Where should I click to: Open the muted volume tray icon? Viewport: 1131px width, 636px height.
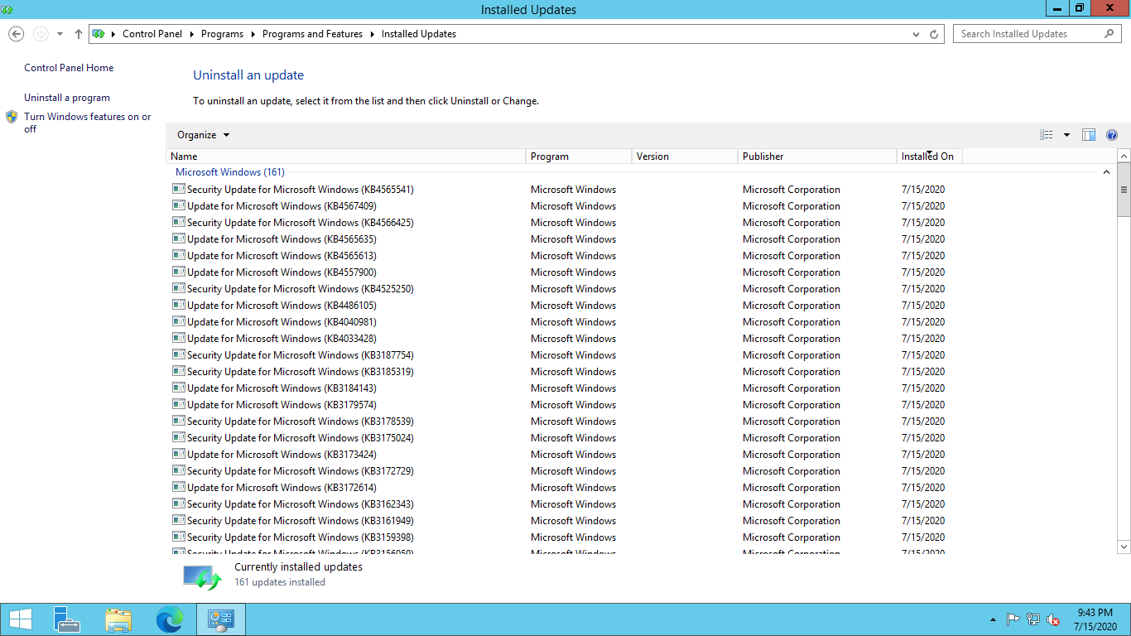pos(1053,619)
